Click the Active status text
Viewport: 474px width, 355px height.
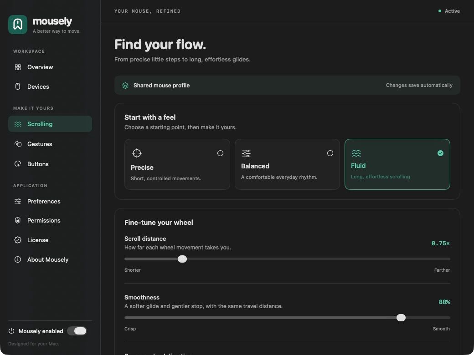[452, 11]
